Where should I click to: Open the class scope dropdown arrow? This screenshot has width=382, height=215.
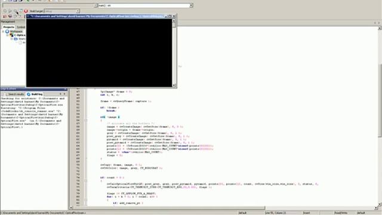(x=95, y=5)
